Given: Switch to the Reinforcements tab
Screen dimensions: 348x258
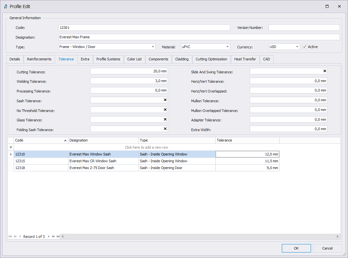Looking at the screenshot, I should coord(39,59).
